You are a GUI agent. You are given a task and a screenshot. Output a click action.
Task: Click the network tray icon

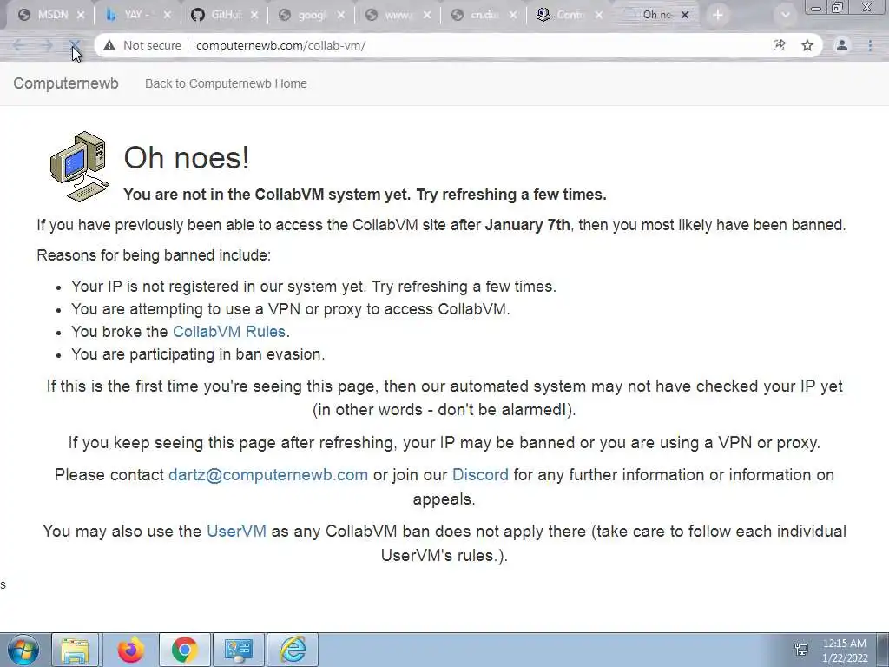coord(801,650)
